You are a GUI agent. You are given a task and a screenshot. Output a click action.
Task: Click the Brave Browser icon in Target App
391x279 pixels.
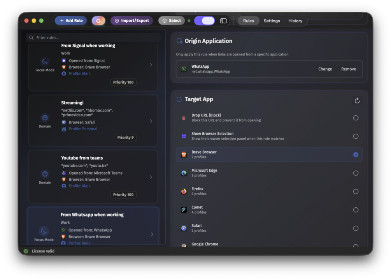(184, 155)
